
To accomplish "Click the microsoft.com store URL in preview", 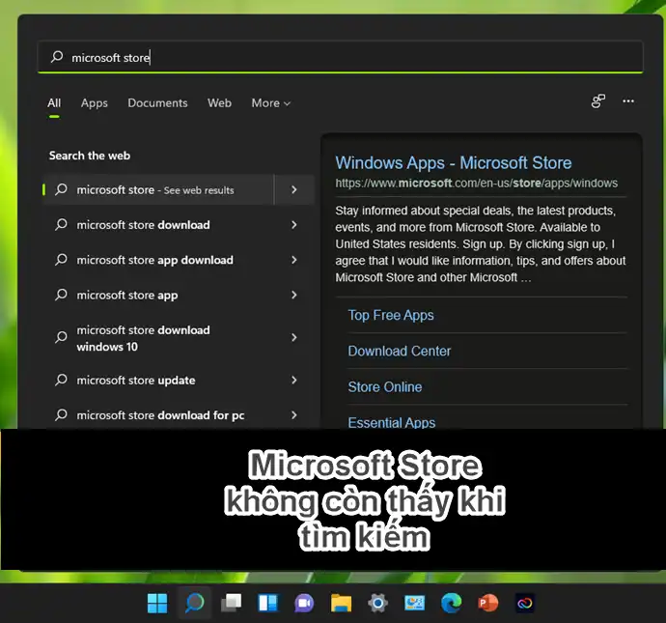I will (476, 184).
